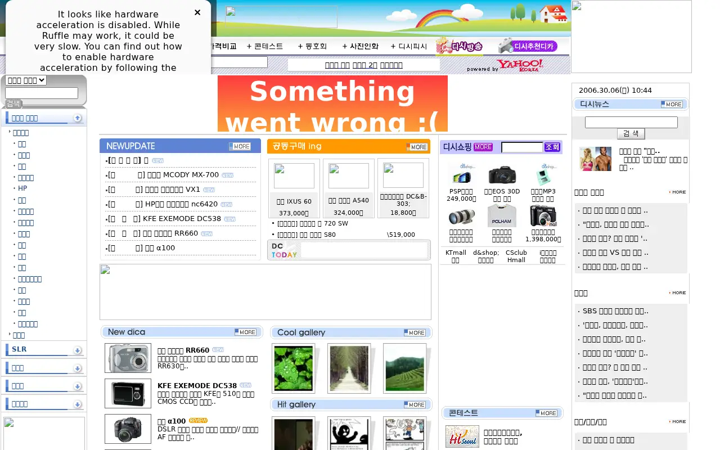Open the PSP product image in shopping
Viewport: 720px width, 450px height.
coord(461,174)
